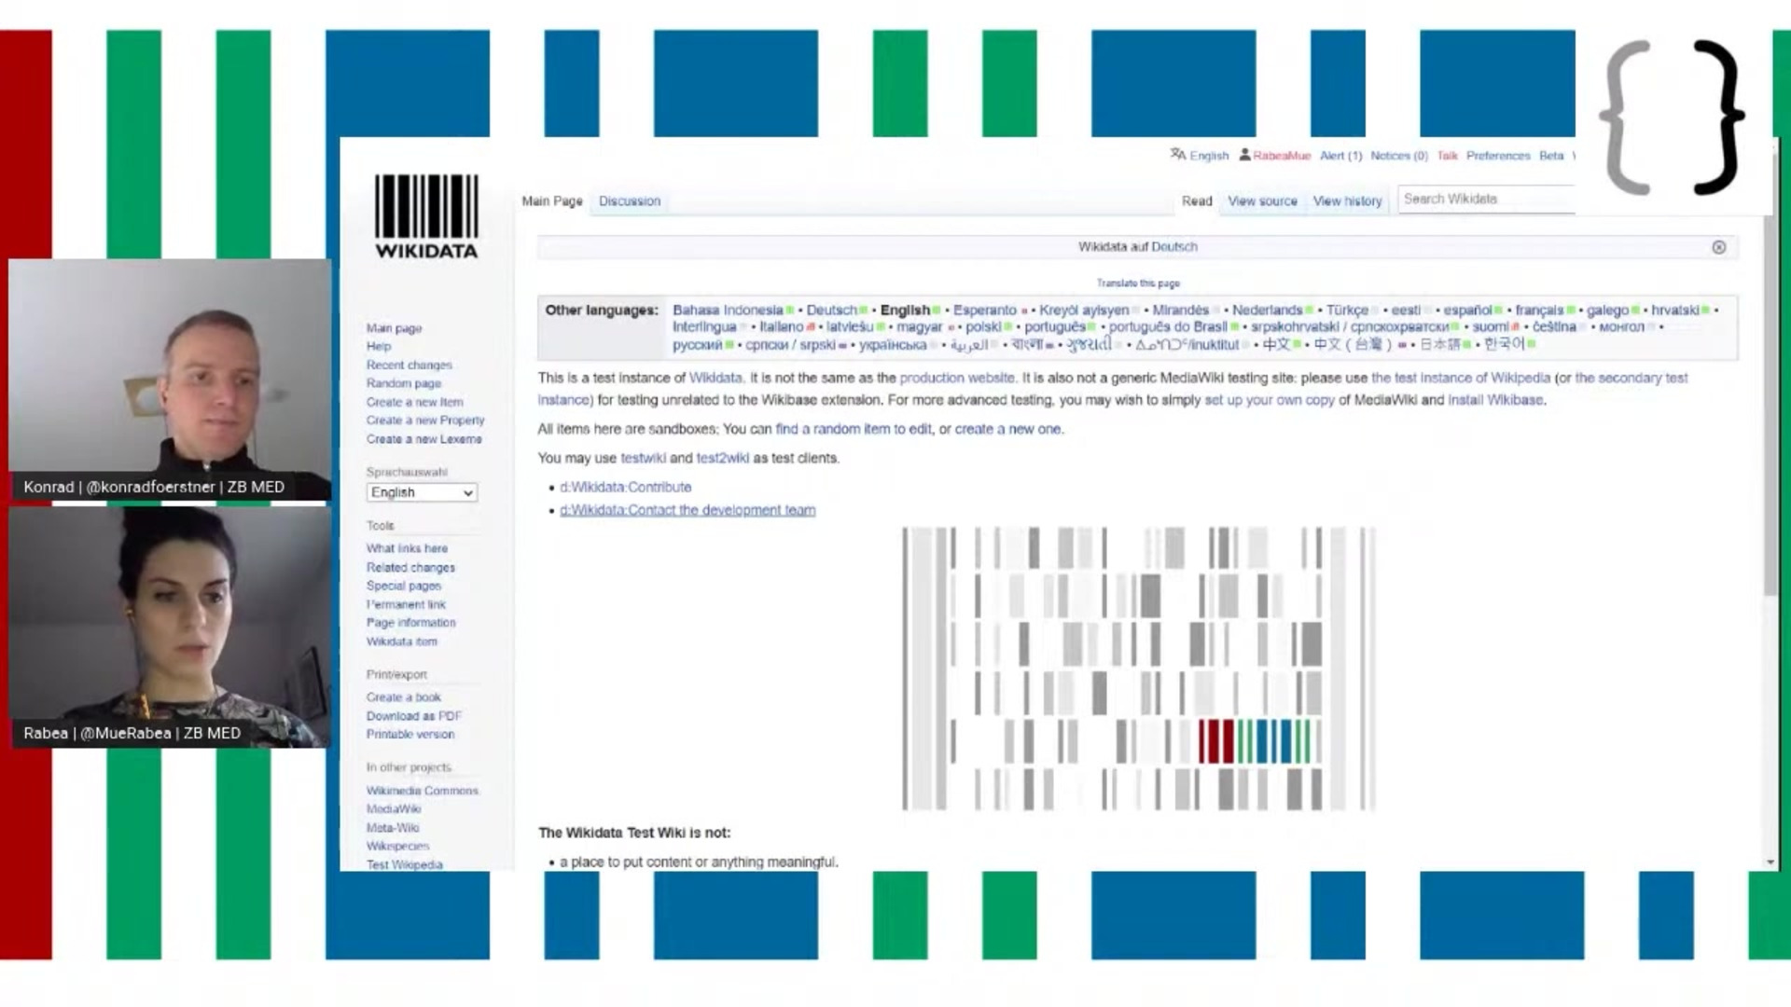Scroll the sidebar tools section
The image size is (1791, 1007).
379,525
